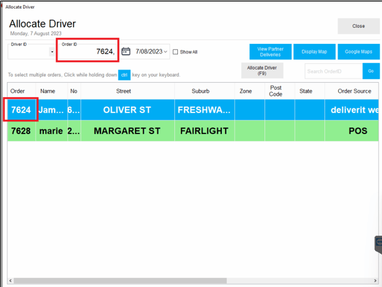Click the calendar icon beside the date
This screenshot has height=287, width=382.
pyautogui.click(x=126, y=51)
